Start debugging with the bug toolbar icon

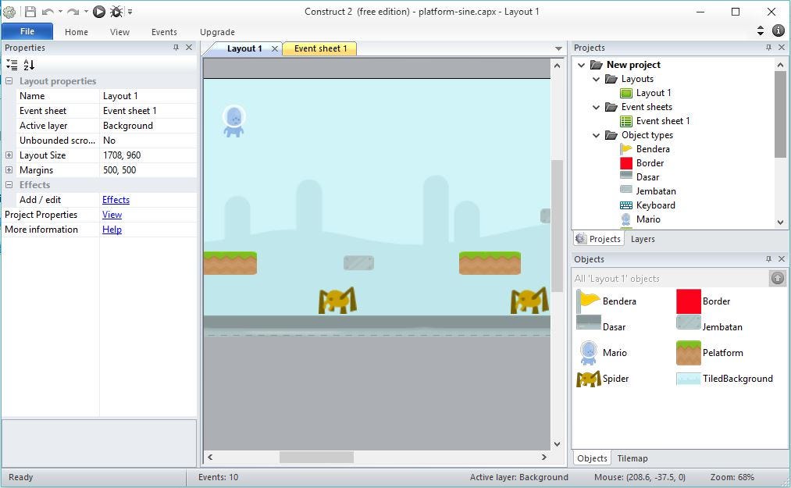(118, 11)
